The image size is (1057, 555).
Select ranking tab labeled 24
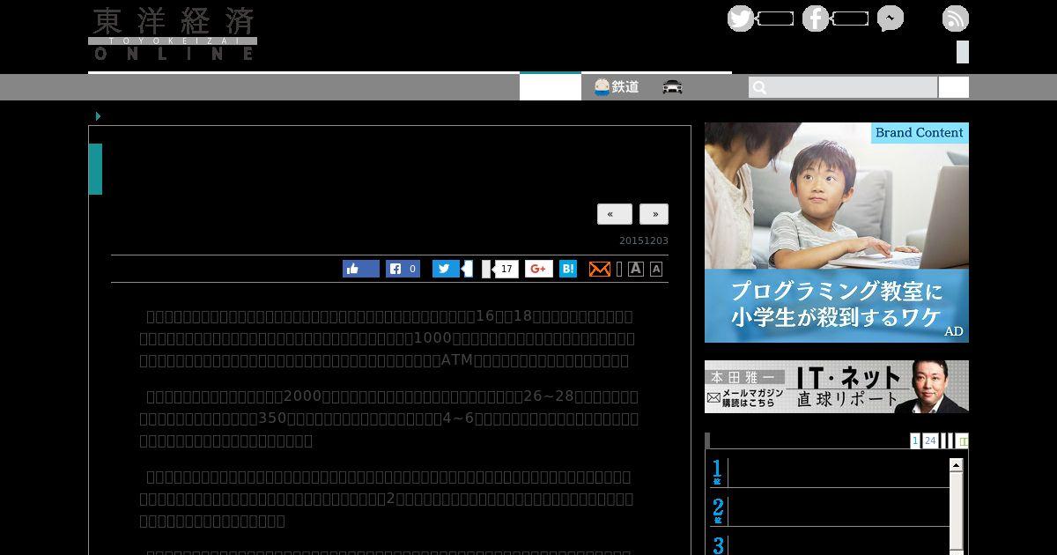[930, 440]
